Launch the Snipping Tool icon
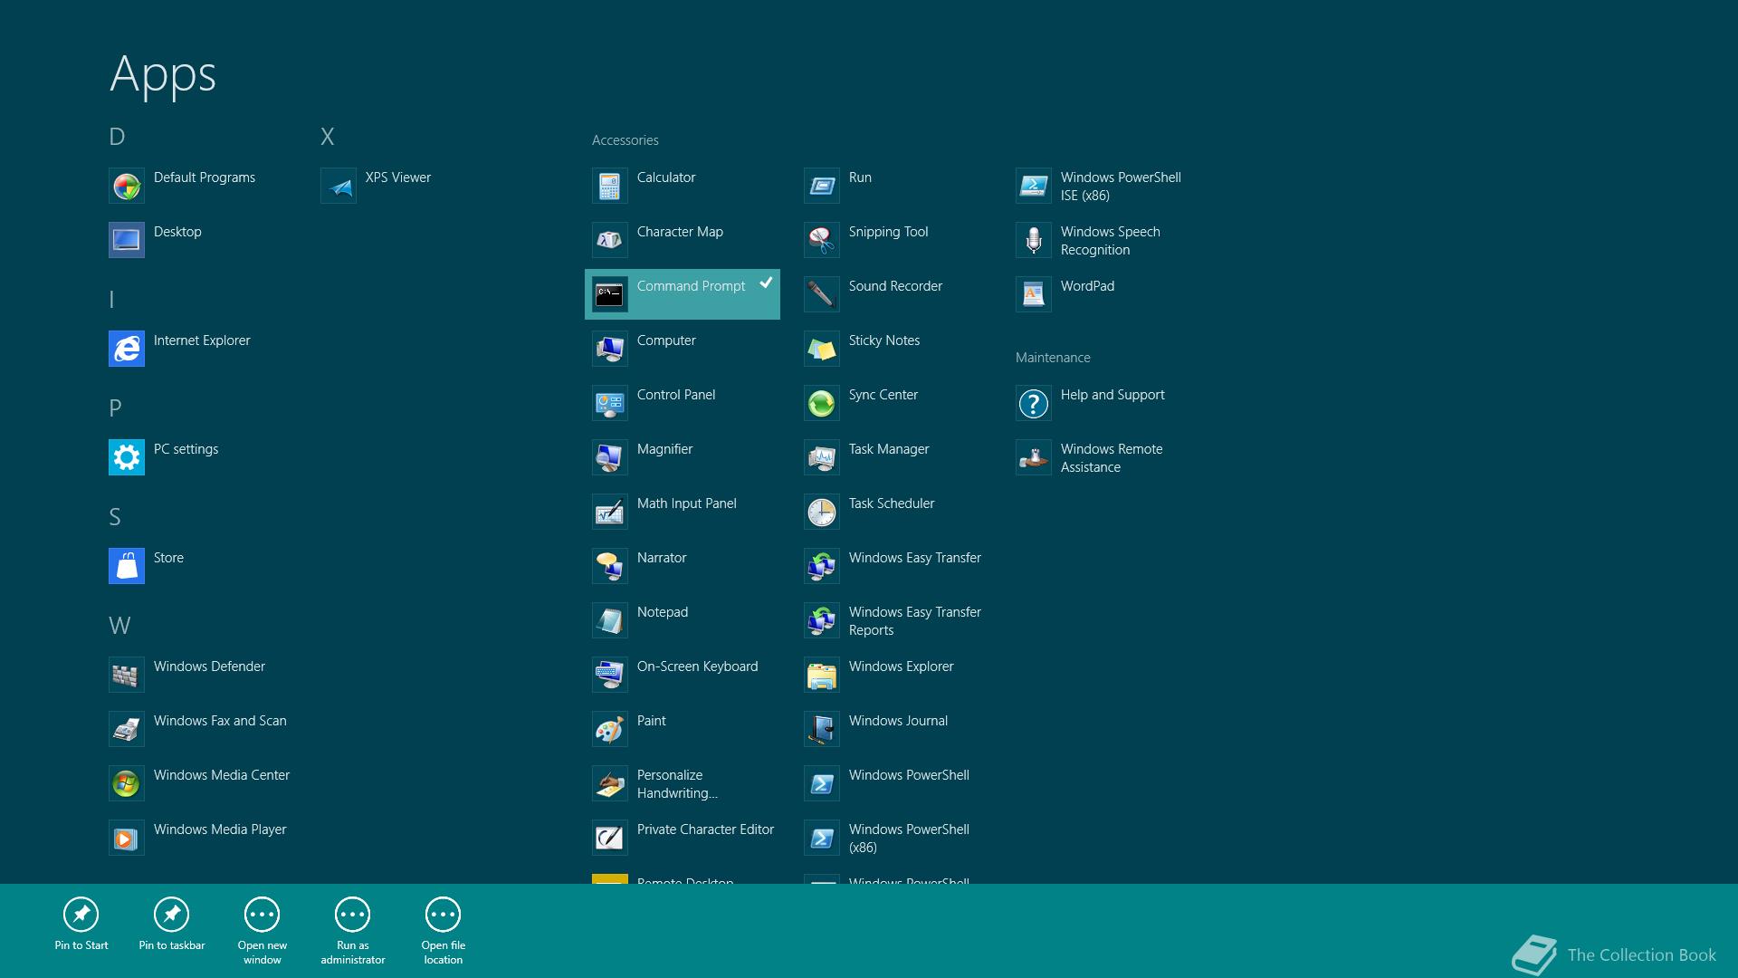The width and height of the screenshot is (1738, 978). coord(821,240)
